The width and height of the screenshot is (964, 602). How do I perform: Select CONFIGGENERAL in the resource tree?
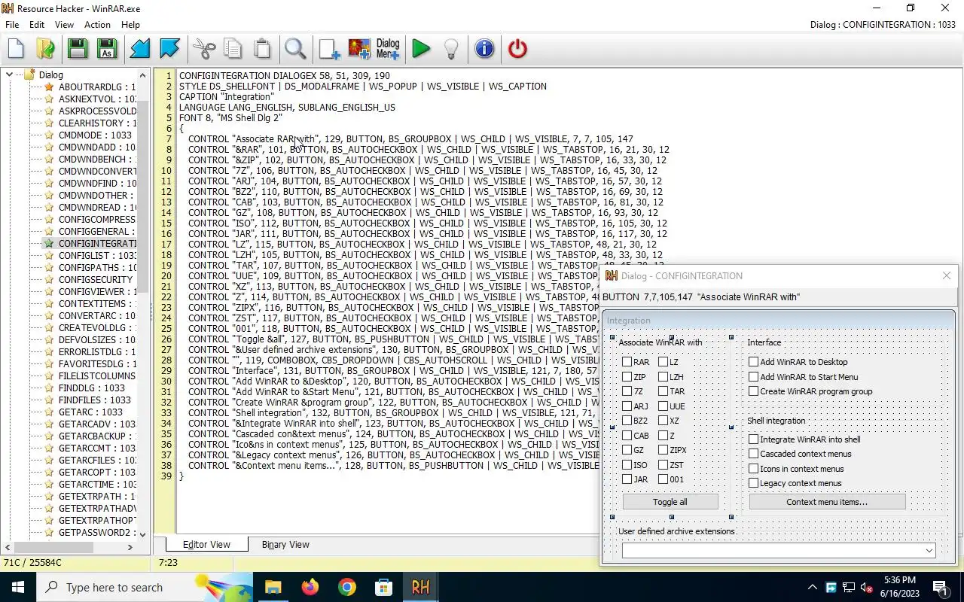coord(97,231)
